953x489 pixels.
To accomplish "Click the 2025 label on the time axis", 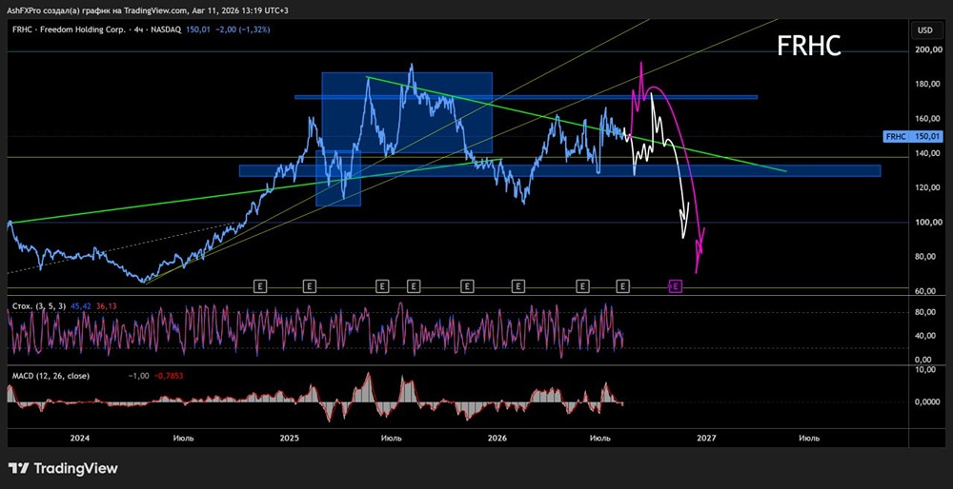I will pos(290,438).
